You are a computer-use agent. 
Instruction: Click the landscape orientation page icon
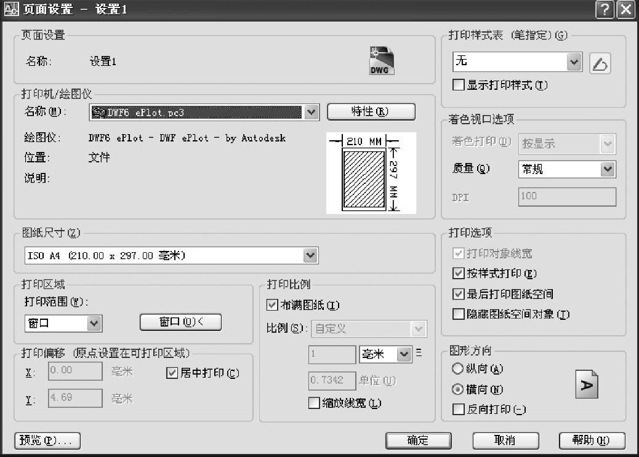587,384
